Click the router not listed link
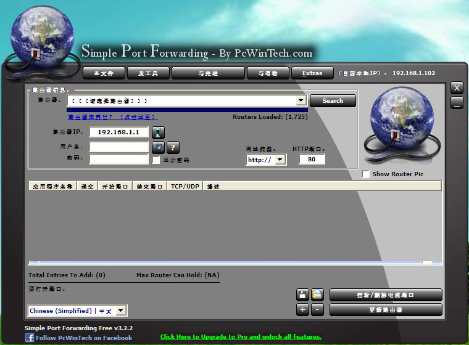469x345 pixels. click(113, 117)
